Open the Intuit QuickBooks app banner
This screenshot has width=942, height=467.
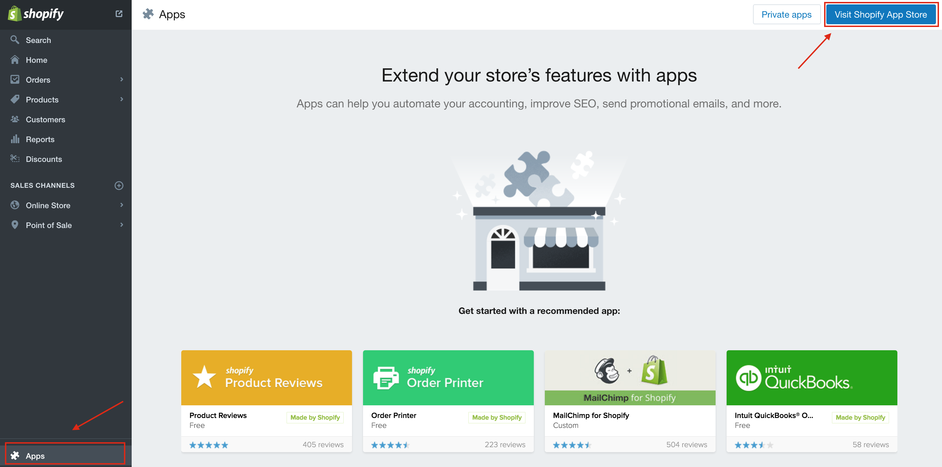[811, 378]
